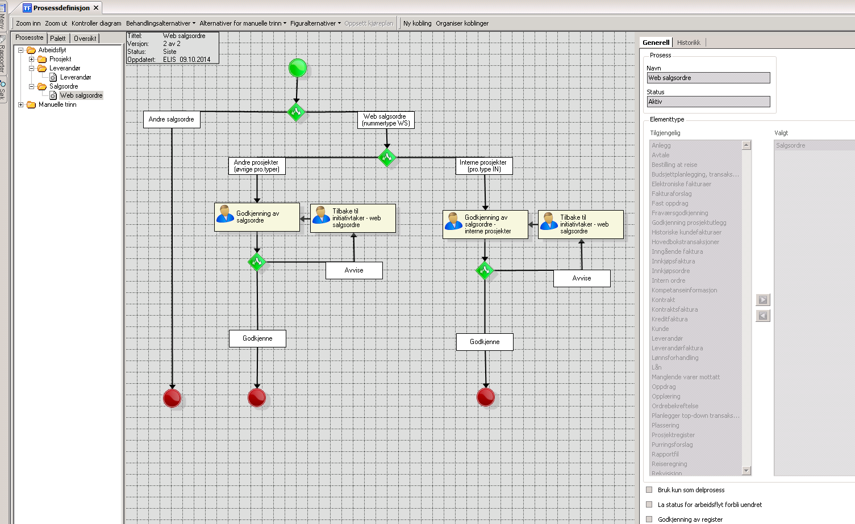Click the red end node under right Godkjenne
Image resolution: width=855 pixels, height=524 pixels.
[x=486, y=397]
